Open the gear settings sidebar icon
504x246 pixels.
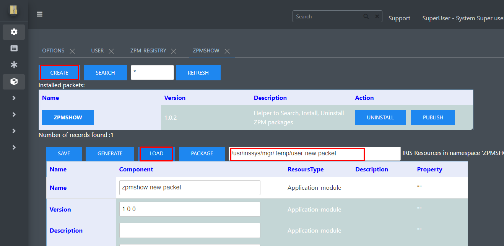14,32
